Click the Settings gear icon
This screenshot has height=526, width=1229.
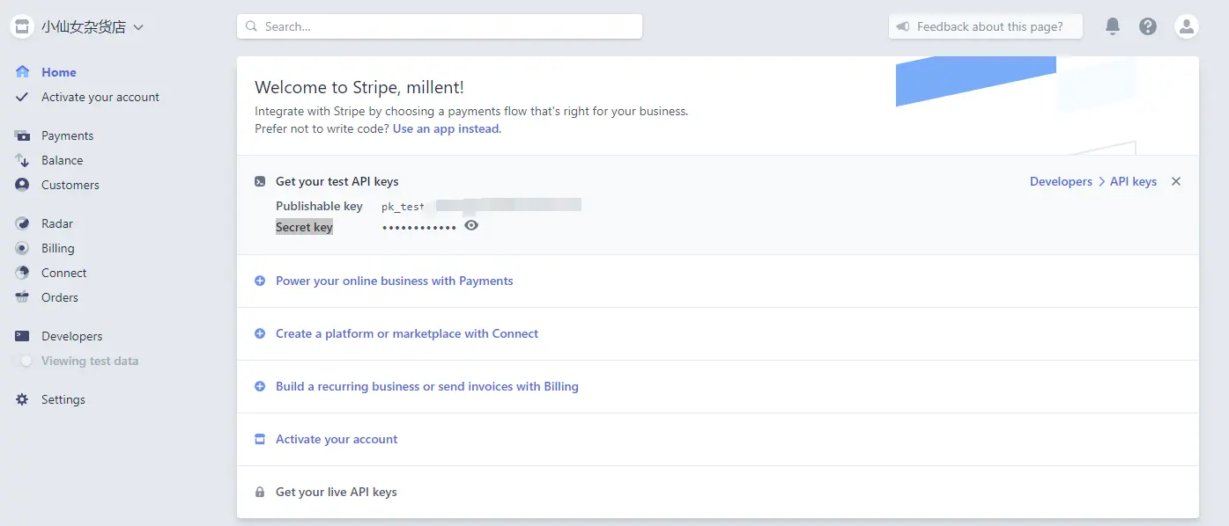click(23, 399)
